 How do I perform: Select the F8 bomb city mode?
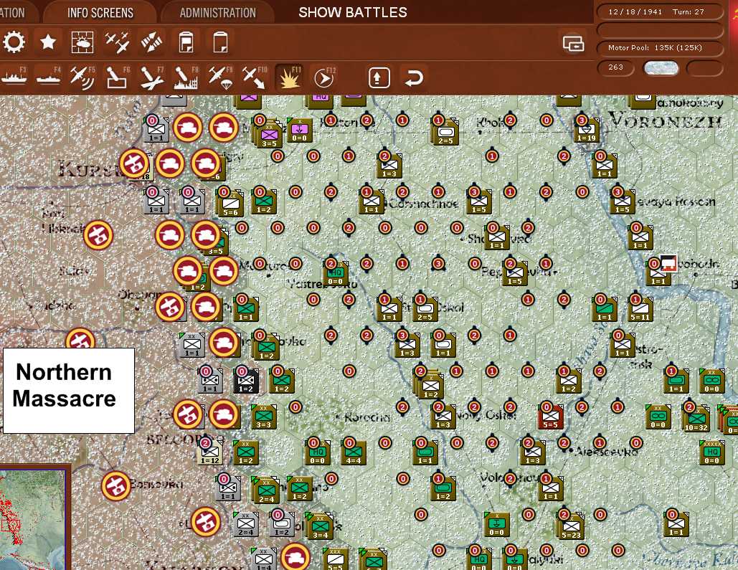(x=186, y=77)
